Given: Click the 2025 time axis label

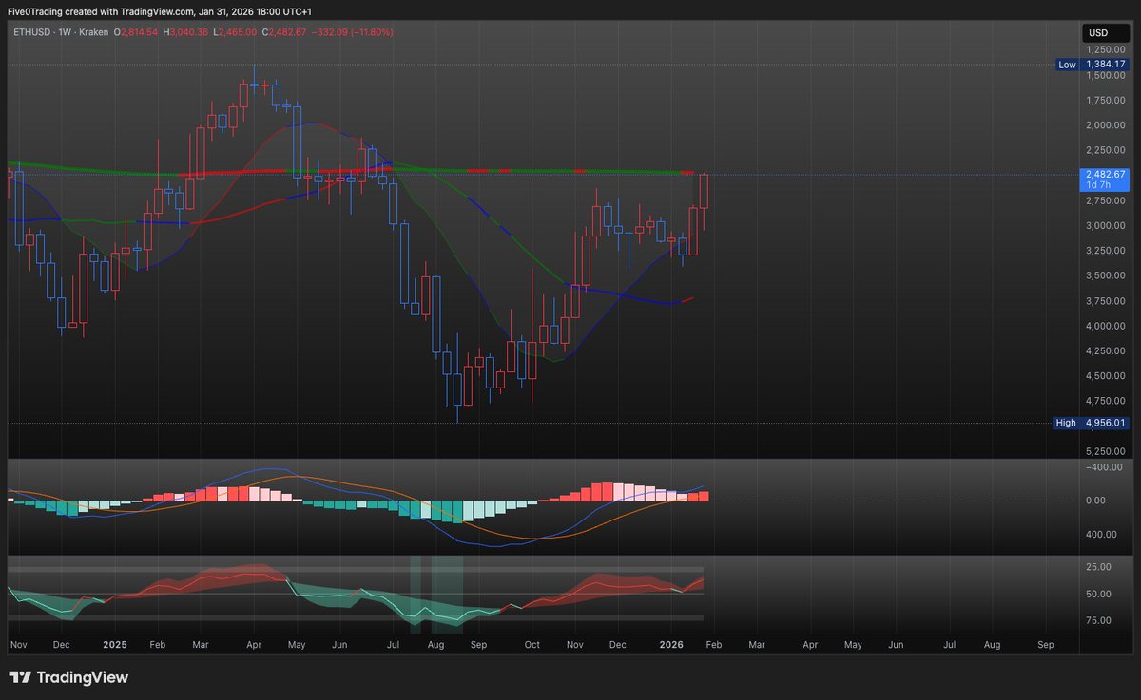Looking at the screenshot, I should point(115,644).
